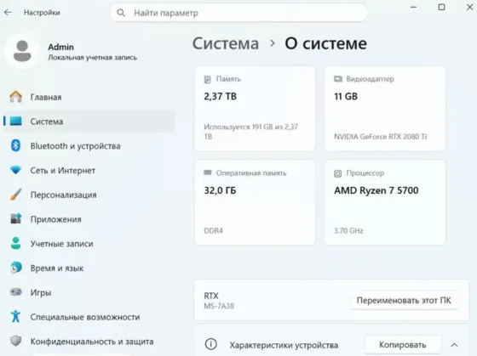Click the Конфиденциальность shield icon

point(15,341)
